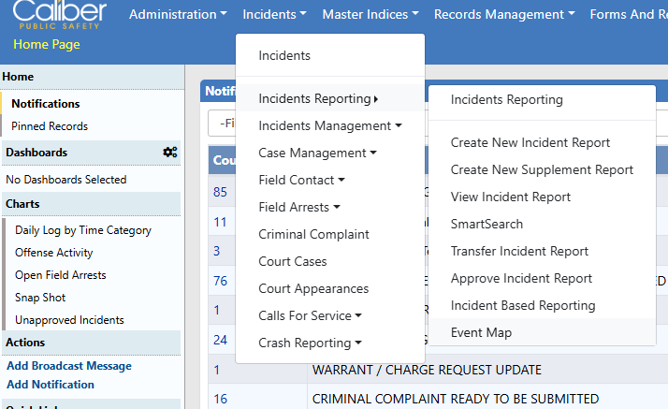Select Daily Log by Time Category chart
The image size is (668, 409).
[82, 230]
